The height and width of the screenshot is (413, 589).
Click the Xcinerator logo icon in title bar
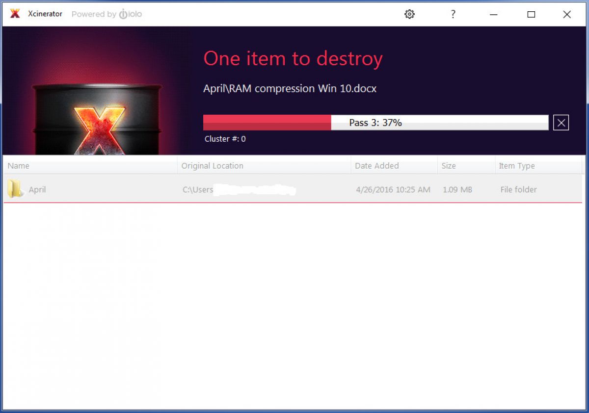tap(15, 14)
